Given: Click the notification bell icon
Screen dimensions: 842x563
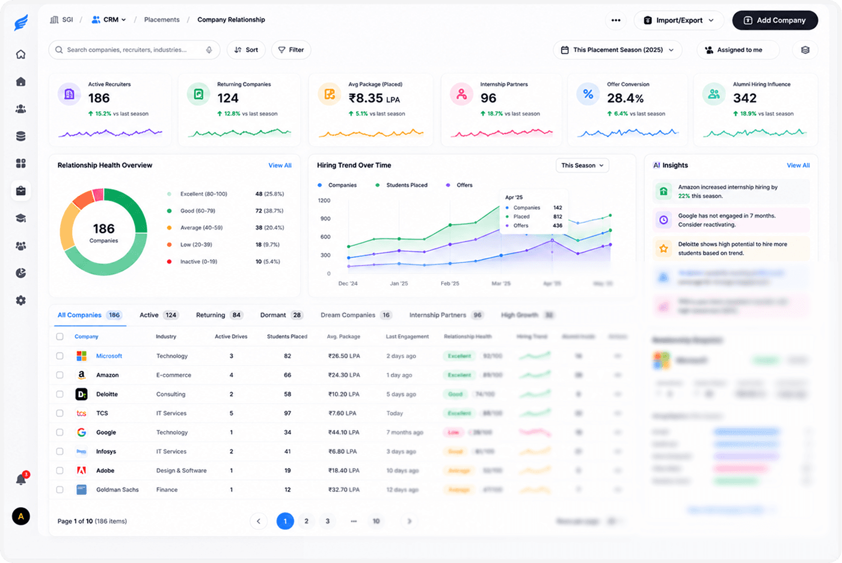Looking at the screenshot, I should [x=21, y=479].
